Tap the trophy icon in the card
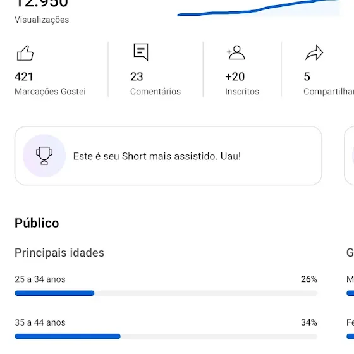Screen dimensions: 354x354 [x=44, y=156]
